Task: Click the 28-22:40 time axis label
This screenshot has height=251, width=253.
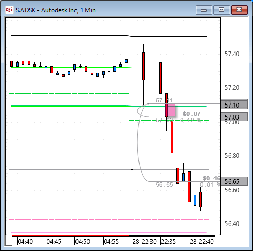Action: coord(201,241)
